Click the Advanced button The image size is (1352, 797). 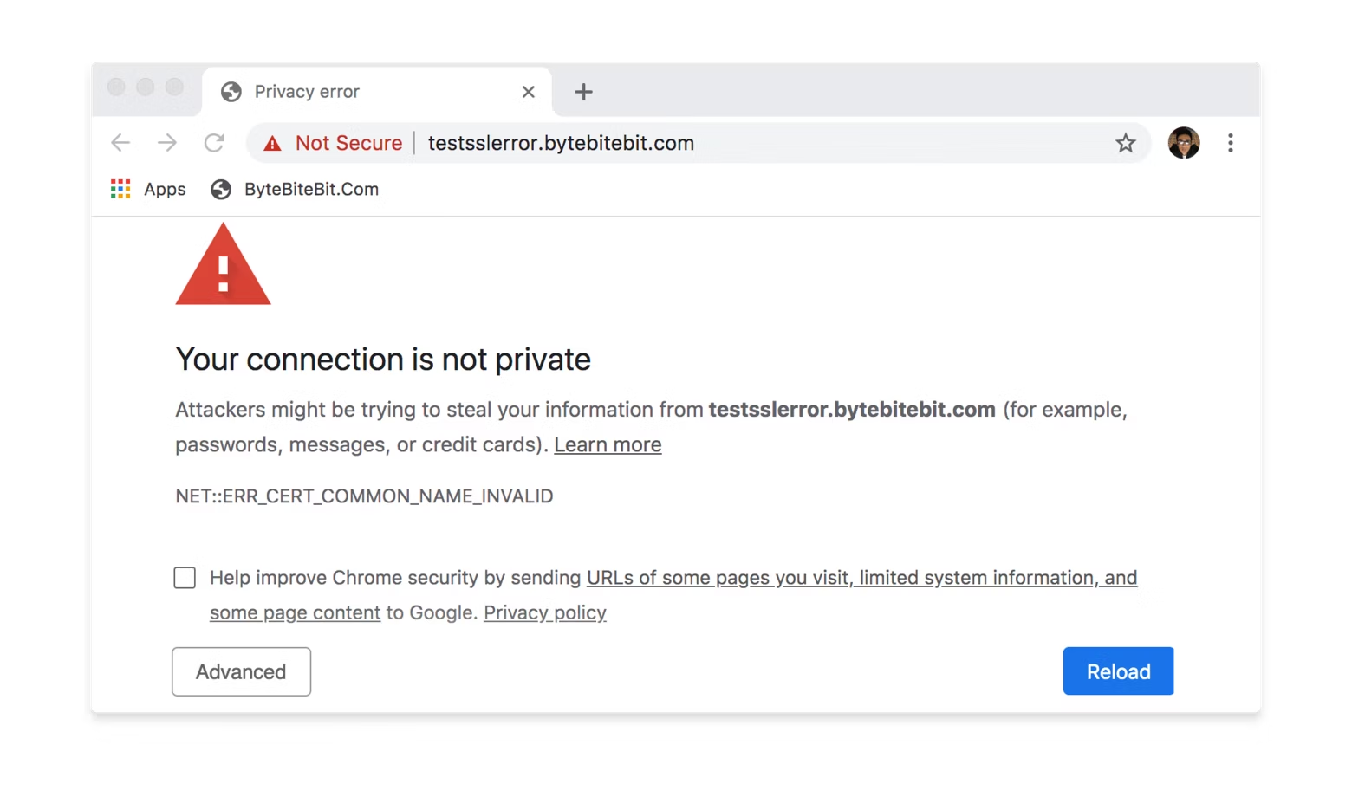click(x=241, y=671)
